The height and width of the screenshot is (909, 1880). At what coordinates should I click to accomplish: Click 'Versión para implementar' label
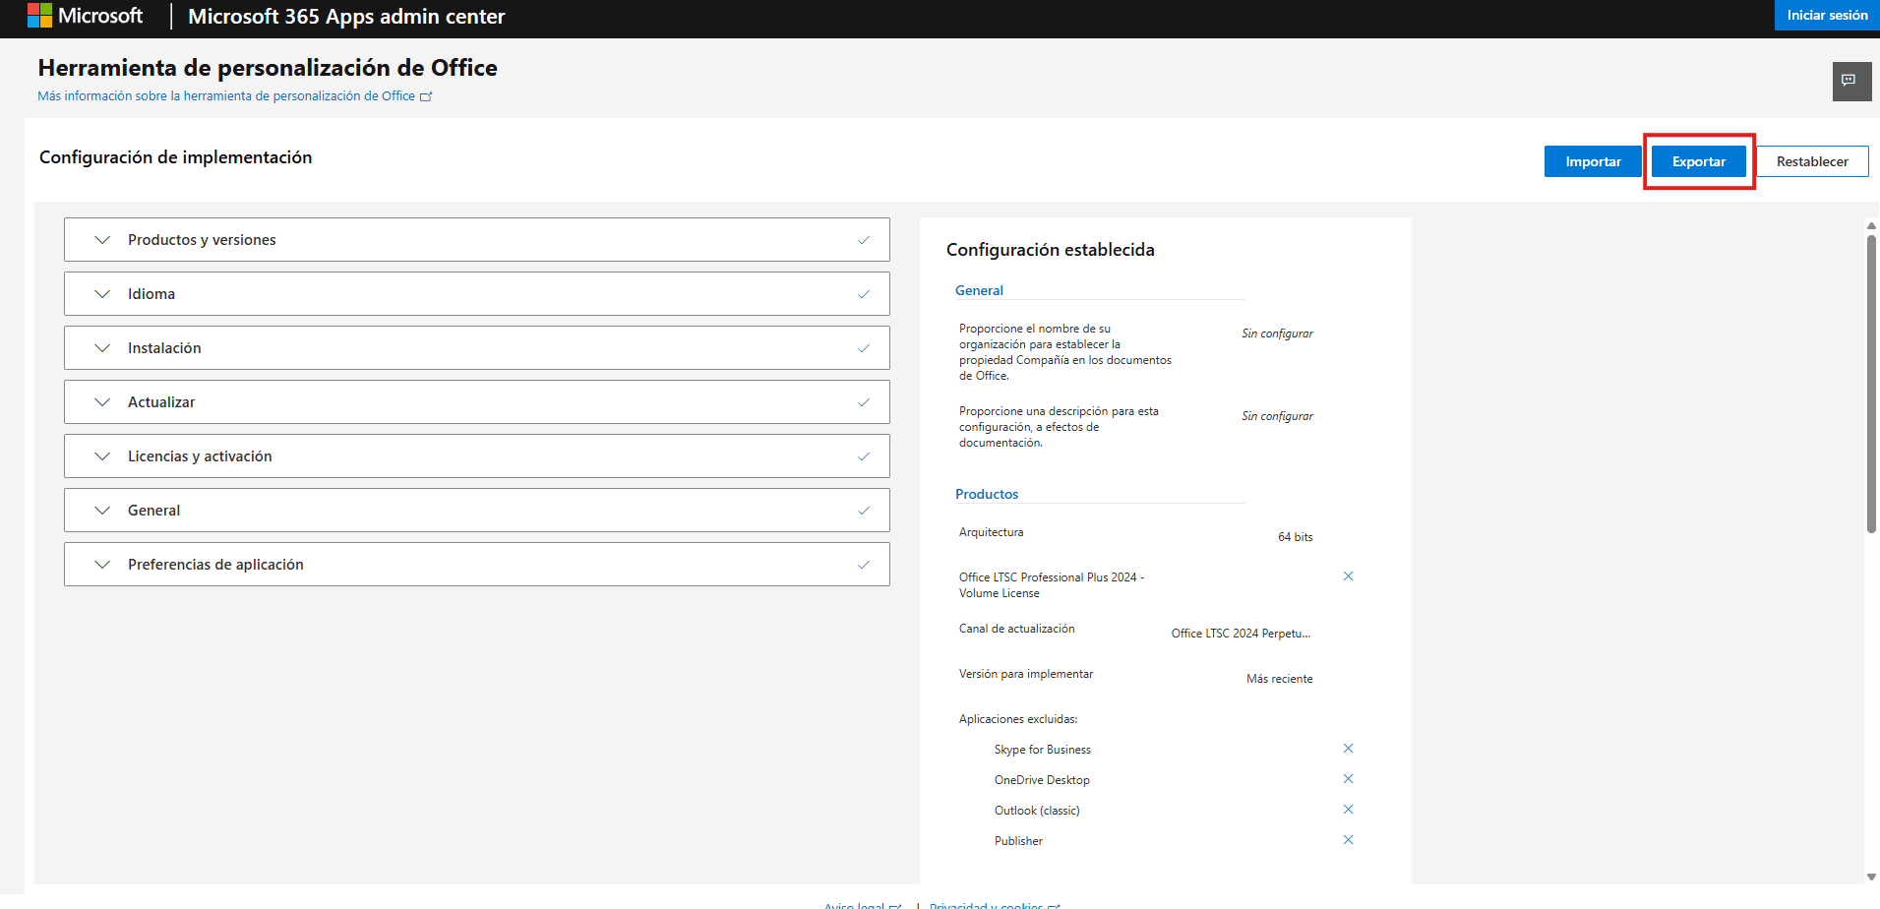[x=1026, y=674]
